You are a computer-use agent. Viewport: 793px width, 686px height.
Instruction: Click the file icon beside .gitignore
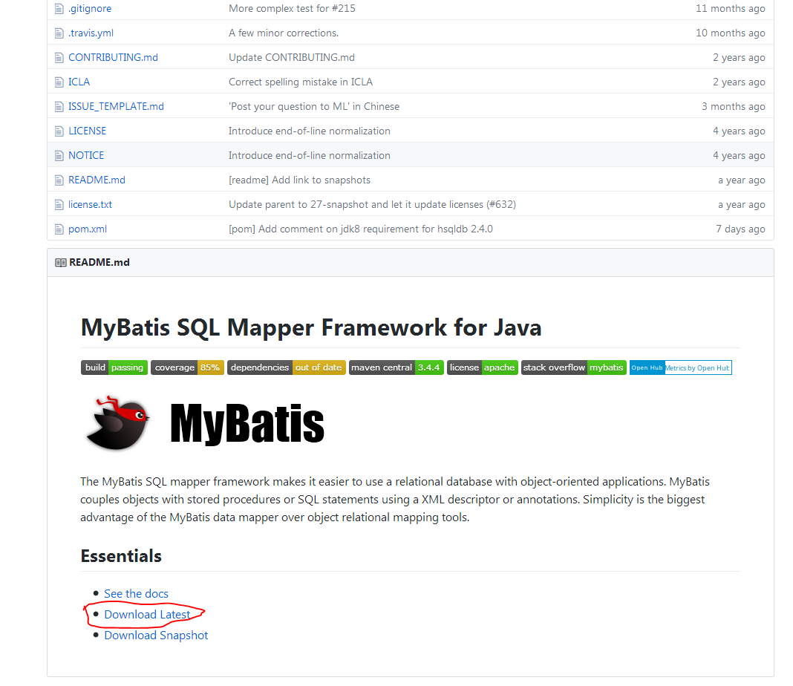point(59,9)
